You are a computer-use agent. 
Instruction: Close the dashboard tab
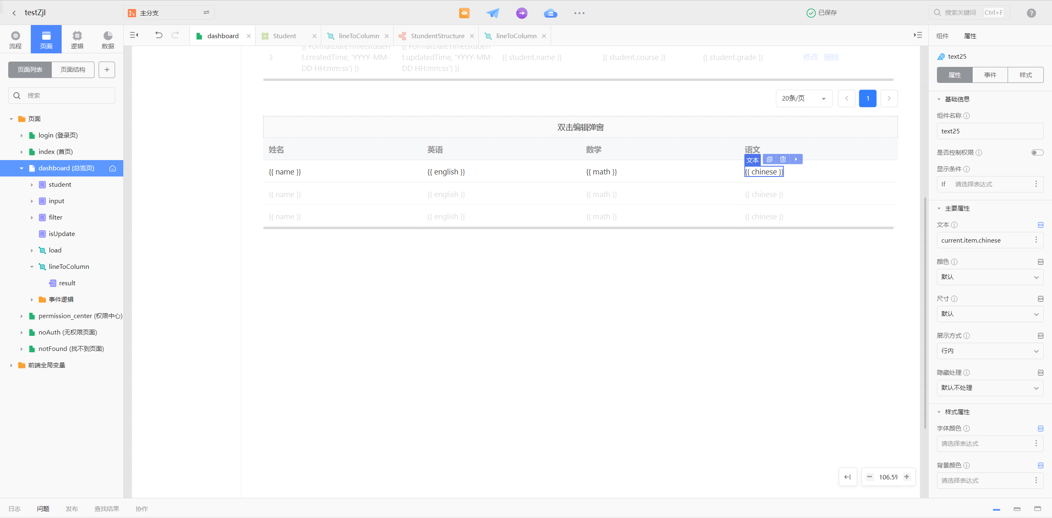[249, 36]
